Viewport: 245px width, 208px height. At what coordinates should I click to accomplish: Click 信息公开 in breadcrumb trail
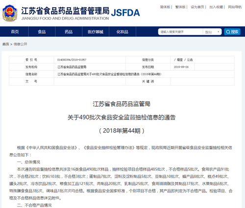coord(20,44)
